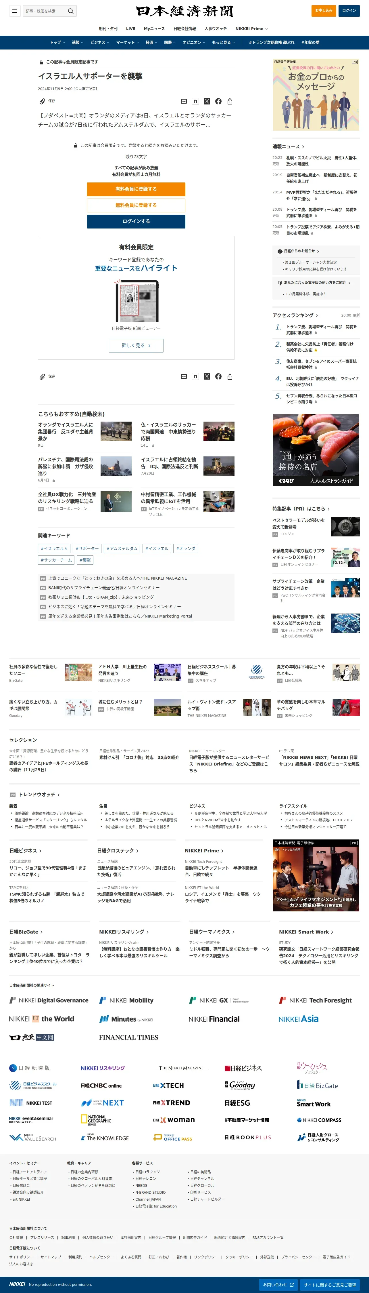This screenshot has width=369, height=1293.
Task: Open the アクセスランキング heading link
Action: [x=295, y=315]
